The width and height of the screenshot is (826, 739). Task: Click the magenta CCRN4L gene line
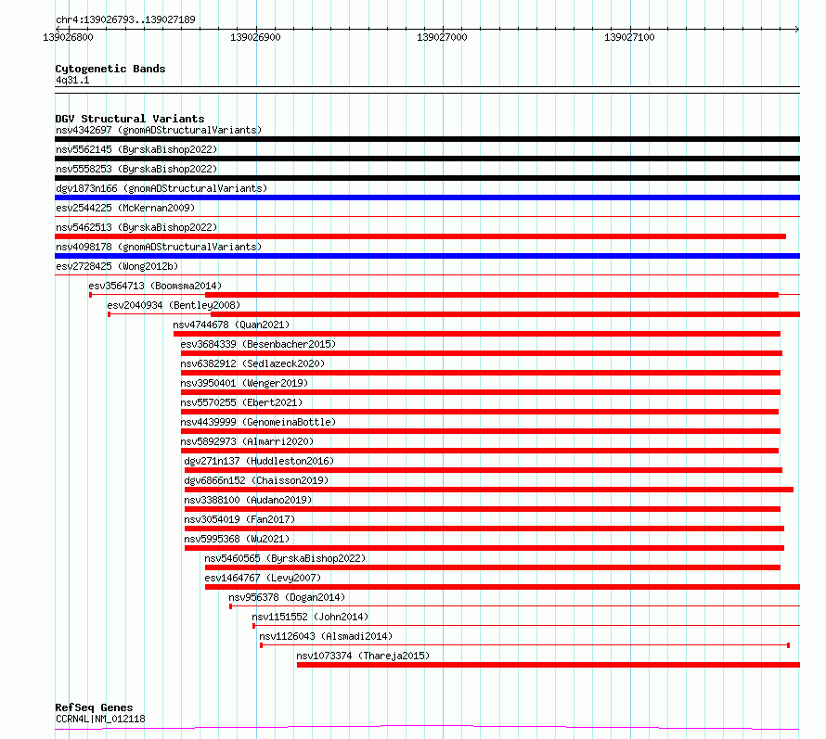427,728
